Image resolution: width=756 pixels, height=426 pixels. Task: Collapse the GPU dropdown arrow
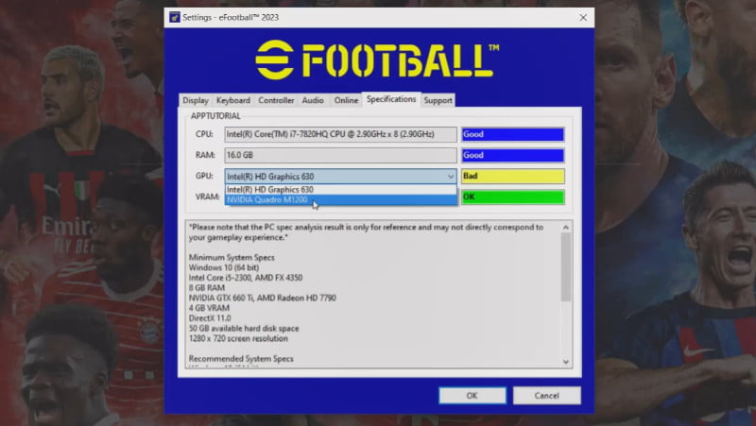click(x=451, y=177)
